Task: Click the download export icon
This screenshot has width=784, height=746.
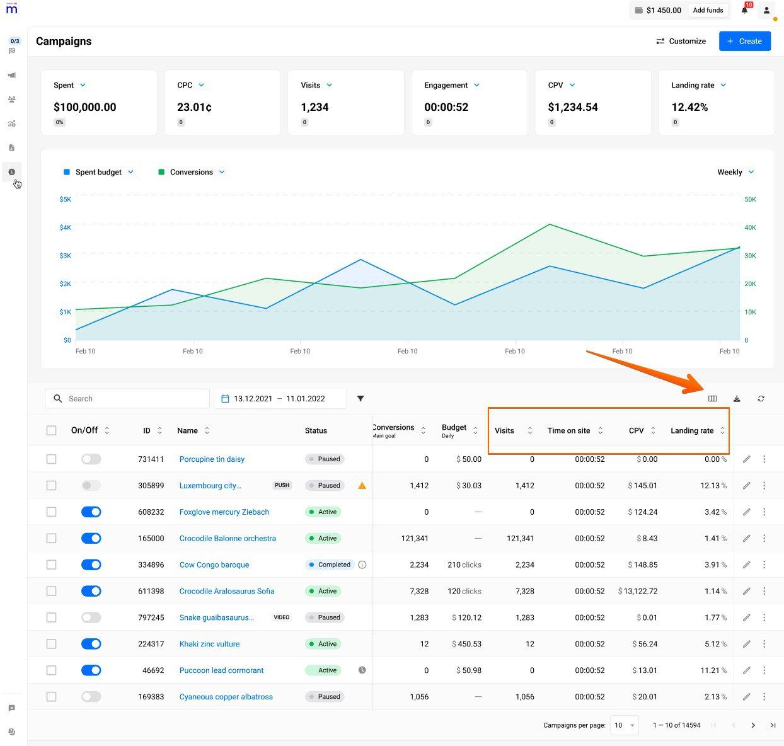Action: (x=737, y=398)
